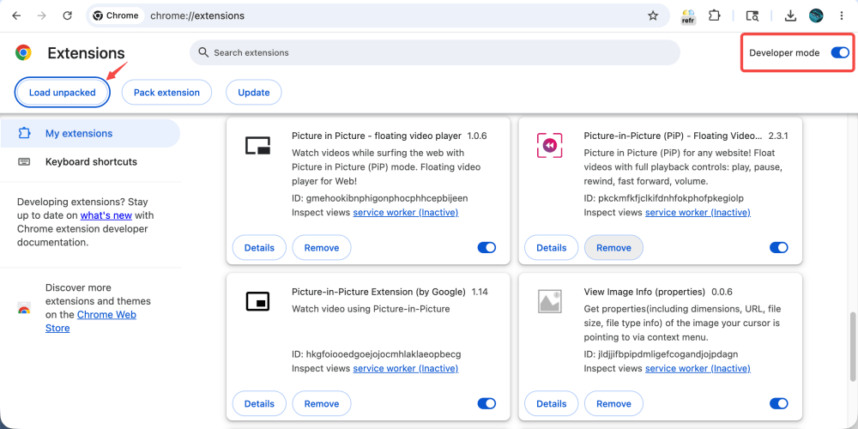Open Details for floating video player 1.0.6
The image size is (858, 429).
[x=259, y=248]
